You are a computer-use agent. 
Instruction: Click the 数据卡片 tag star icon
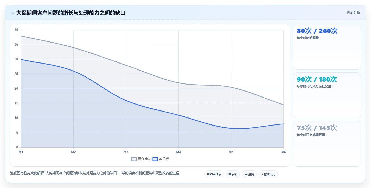(262, 175)
